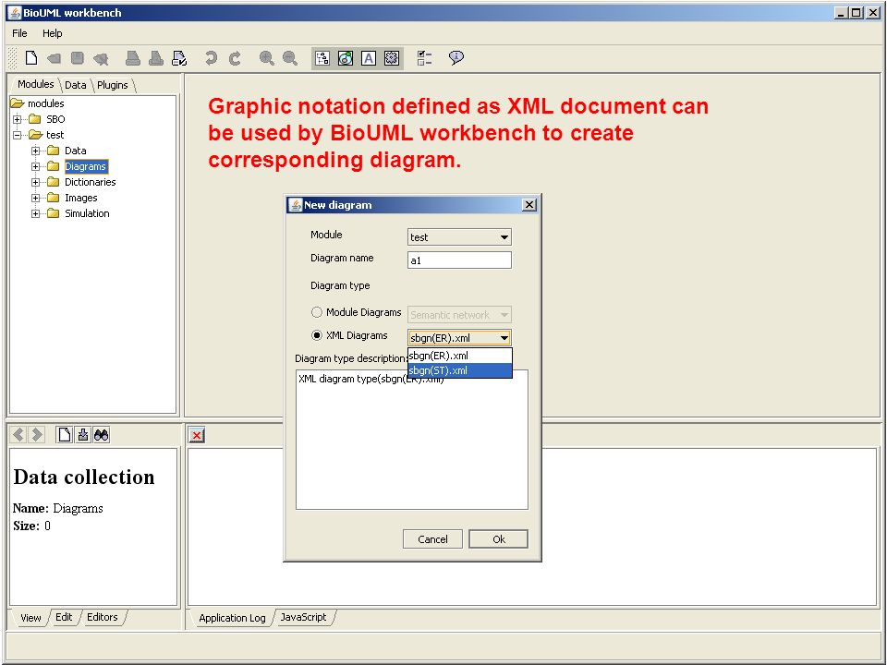This screenshot has height=665, width=887.
Task: Click the info speech bubble icon
Action: [456, 57]
